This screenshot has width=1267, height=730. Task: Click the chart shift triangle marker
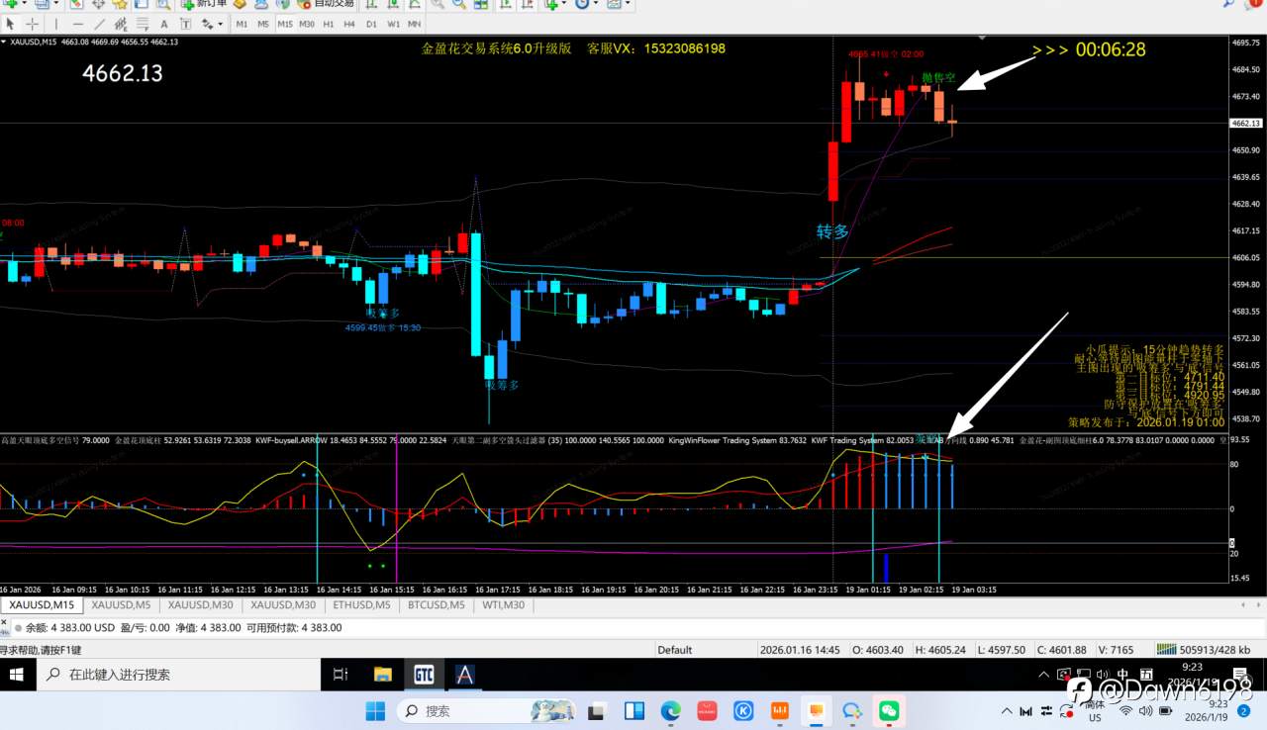click(x=983, y=38)
